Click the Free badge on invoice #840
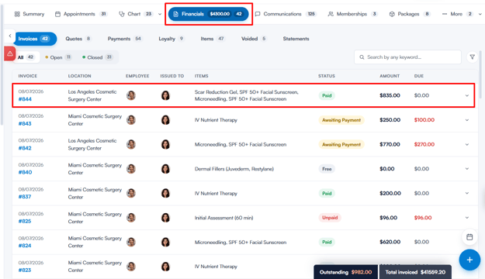Screen dimensions: 485x279 (327, 169)
